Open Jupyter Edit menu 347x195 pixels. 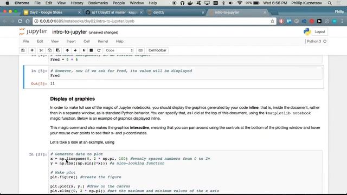click(40, 41)
